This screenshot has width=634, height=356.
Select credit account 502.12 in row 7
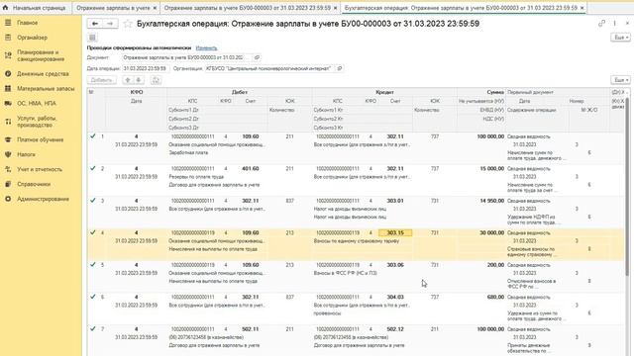(395, 329)
